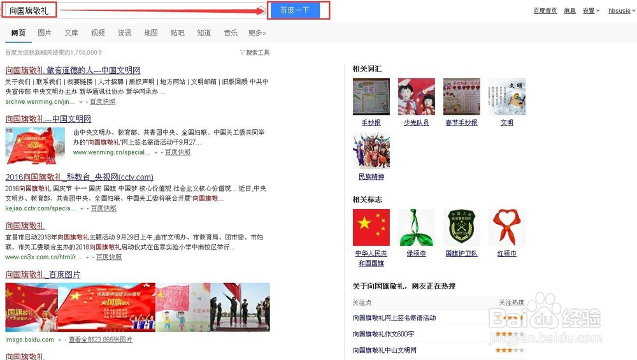Image resolution: width=637 pixels, height=360 pixels.
Task: Open the 红领巾 text link
Action: (506, 253)
